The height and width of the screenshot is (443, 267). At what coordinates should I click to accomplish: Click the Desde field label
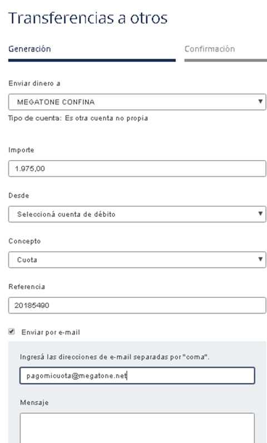[x=19, y=196]
